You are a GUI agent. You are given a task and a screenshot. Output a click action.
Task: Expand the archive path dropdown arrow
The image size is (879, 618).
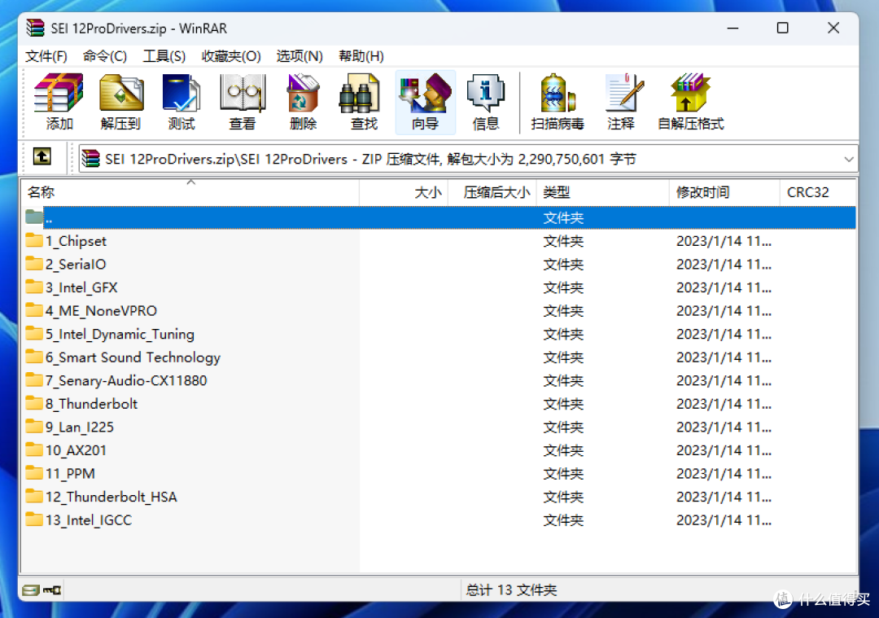pos(849,160)
